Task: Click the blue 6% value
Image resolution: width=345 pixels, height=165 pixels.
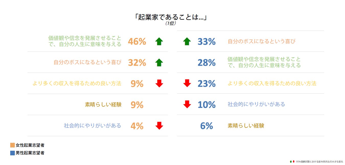Action: pos(206,126)
